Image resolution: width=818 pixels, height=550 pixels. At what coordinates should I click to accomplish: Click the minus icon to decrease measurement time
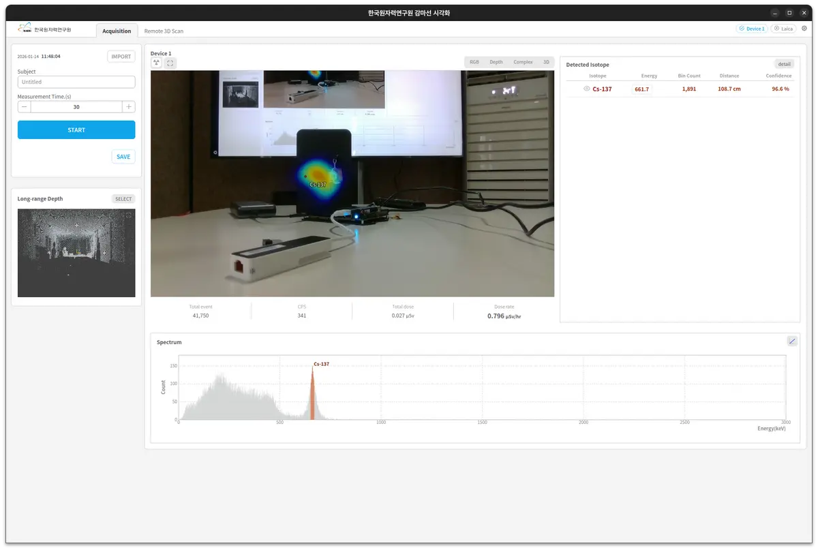pyautogui.click(x=24, y=107)
